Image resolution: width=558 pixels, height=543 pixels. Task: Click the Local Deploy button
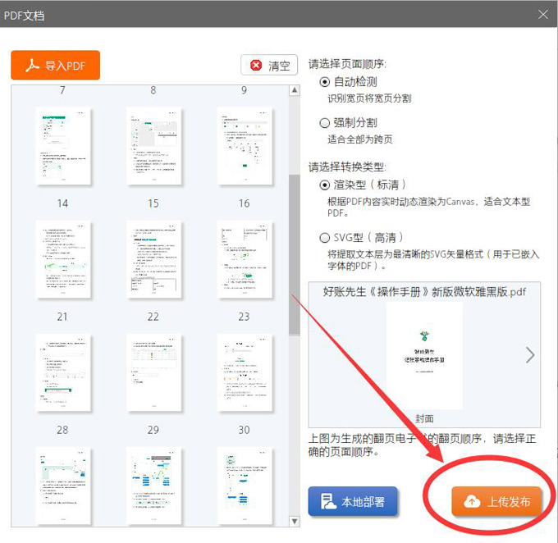352,502
